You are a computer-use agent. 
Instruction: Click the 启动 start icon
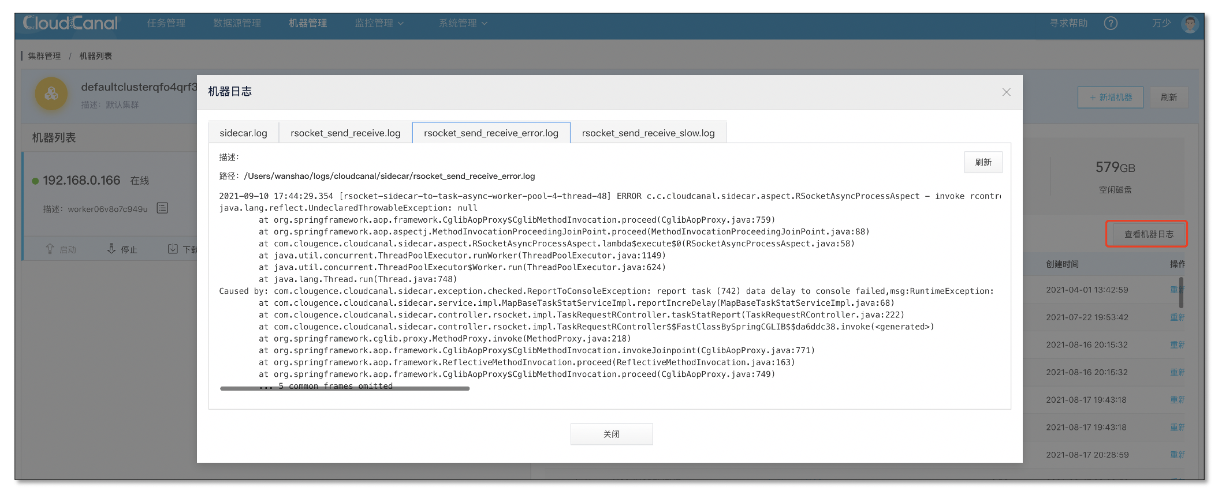coord(50,249)
